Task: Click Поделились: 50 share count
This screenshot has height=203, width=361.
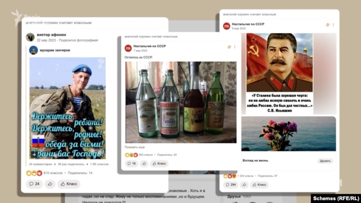Action: (x=167, y=155)
